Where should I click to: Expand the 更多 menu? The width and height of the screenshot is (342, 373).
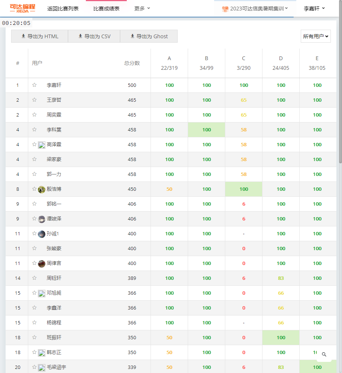pos(142,9)
